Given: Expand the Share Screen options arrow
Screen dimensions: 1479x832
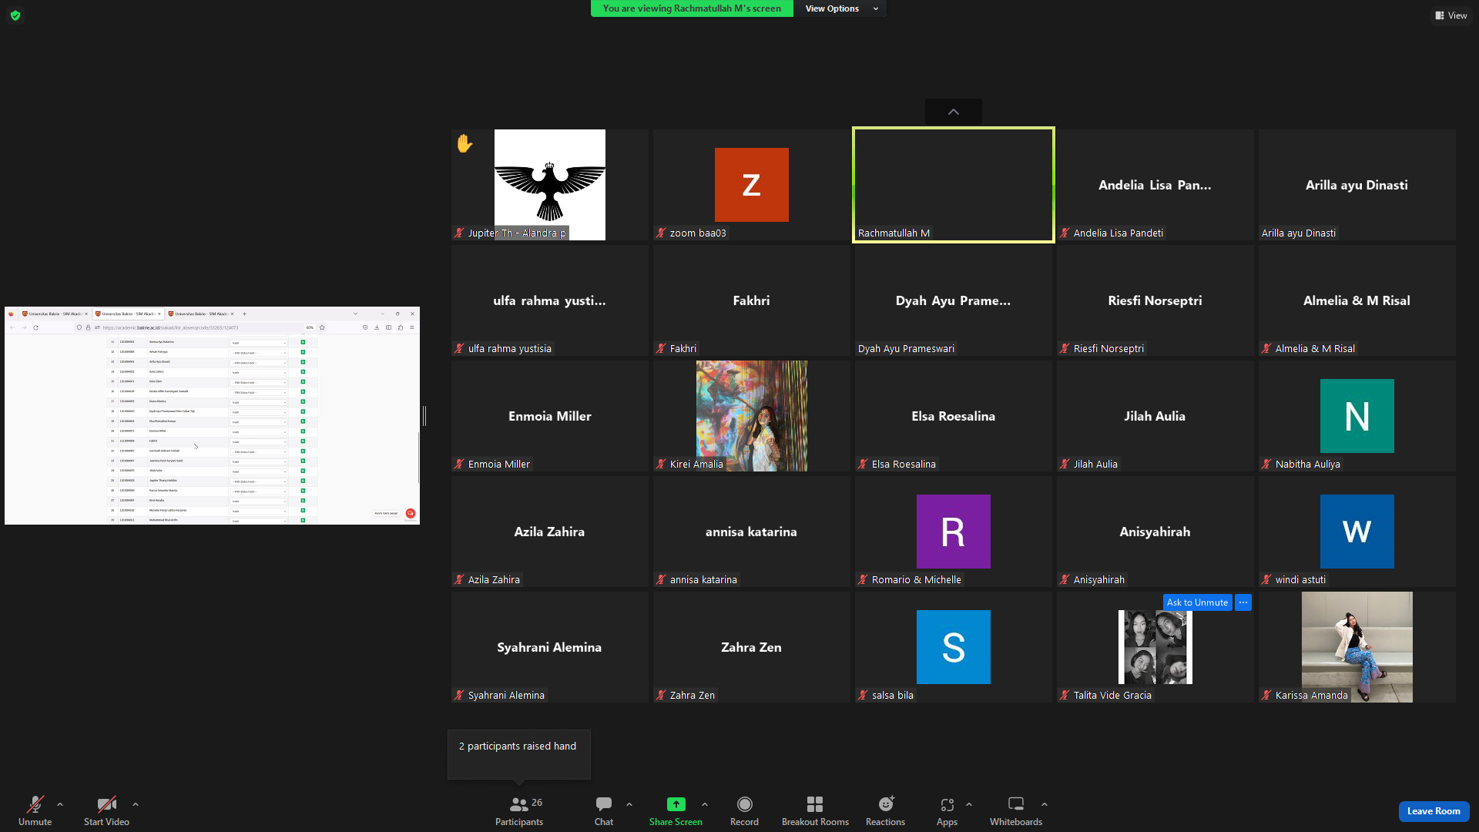Looking at the screenshot, I should tap(705, 804).
